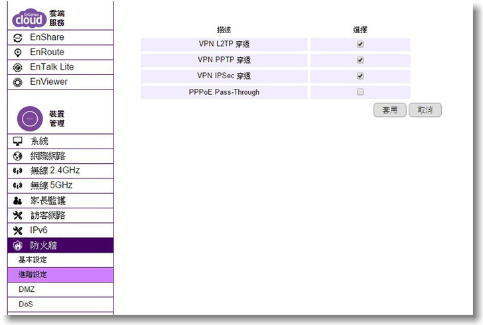Click the EnRoute location pin icon
Image resolution: width=483 pixels, height=325 pixels.
(x=18, y=52)
